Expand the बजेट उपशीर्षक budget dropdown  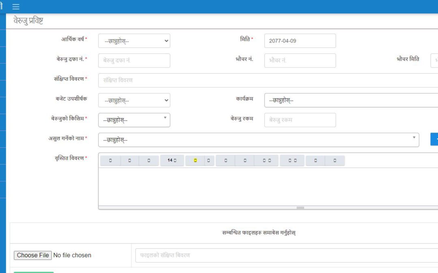(134, 100)
